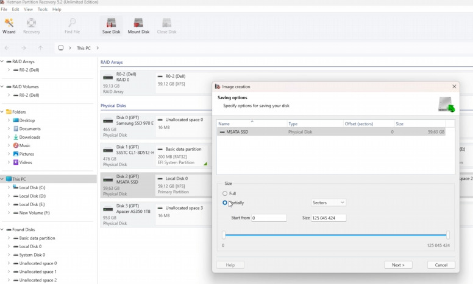The image size is (473, 284).
Task: Collapse the This PC tree group
Action: click(2, 179)
